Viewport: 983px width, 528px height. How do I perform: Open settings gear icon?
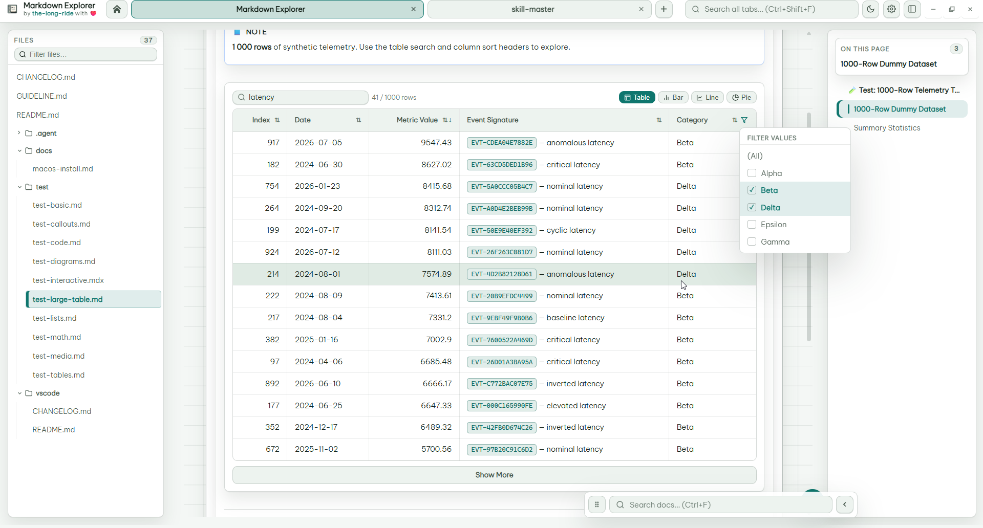pos(891,9)
